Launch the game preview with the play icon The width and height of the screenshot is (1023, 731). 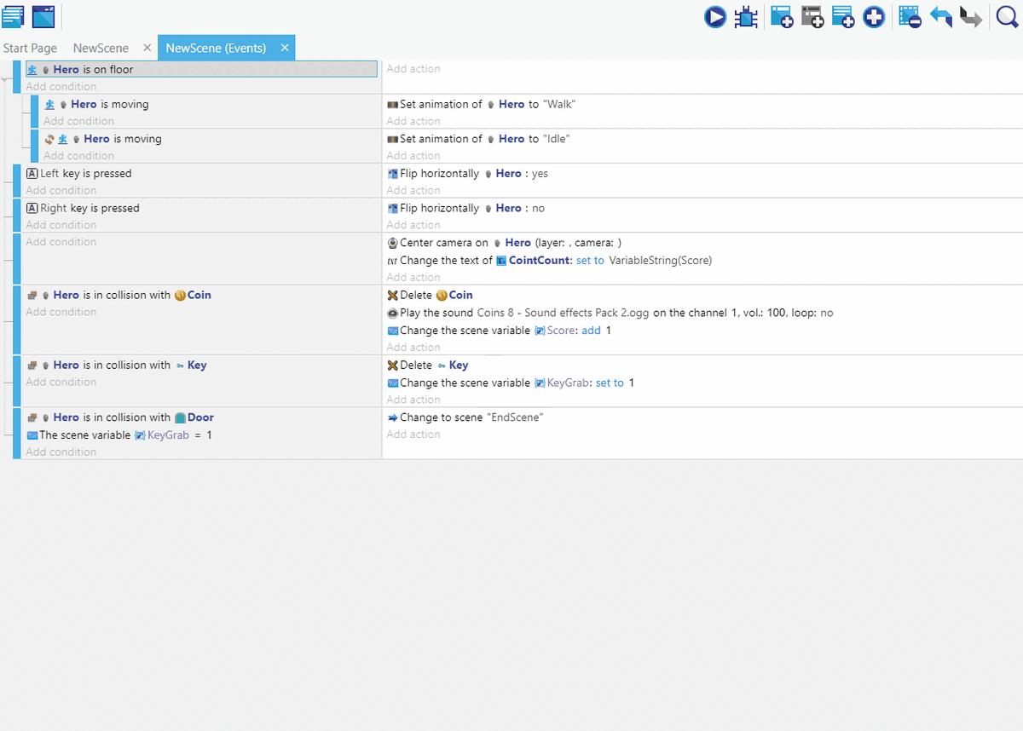point(714,16)
